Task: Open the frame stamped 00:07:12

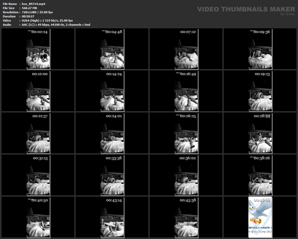Action: 186,49
